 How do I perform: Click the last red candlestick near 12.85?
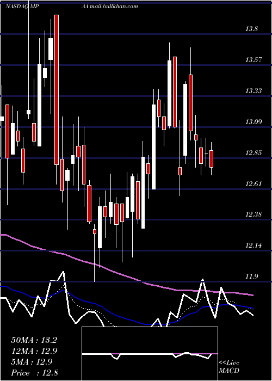click(x=211, y=159)
